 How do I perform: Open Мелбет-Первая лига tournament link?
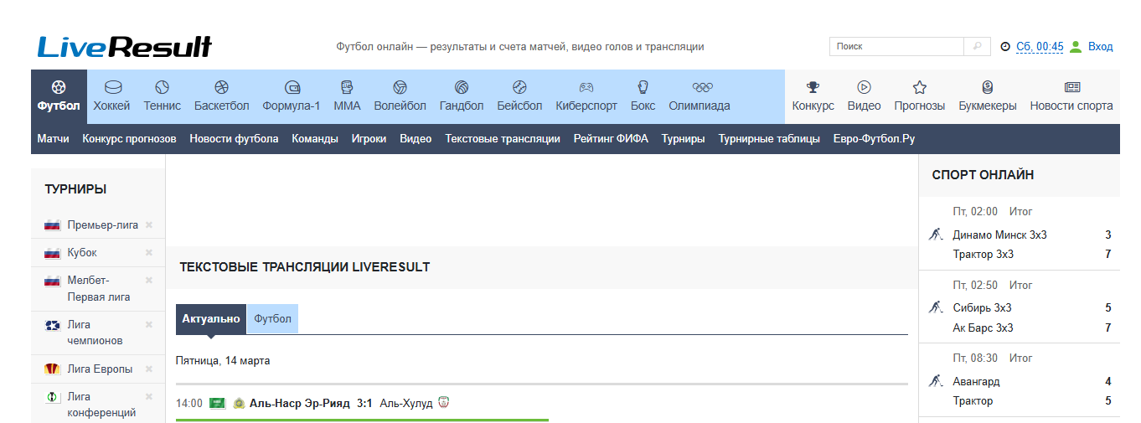point(99,288)
